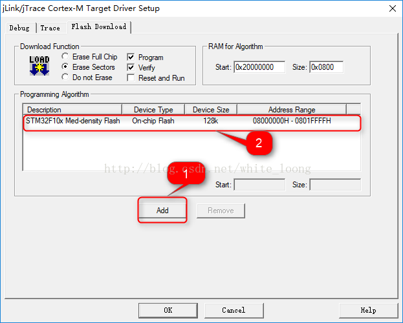Viewport: 403px width, 323px height.
Task: Click the 128k device size cell
Action: 210,121
